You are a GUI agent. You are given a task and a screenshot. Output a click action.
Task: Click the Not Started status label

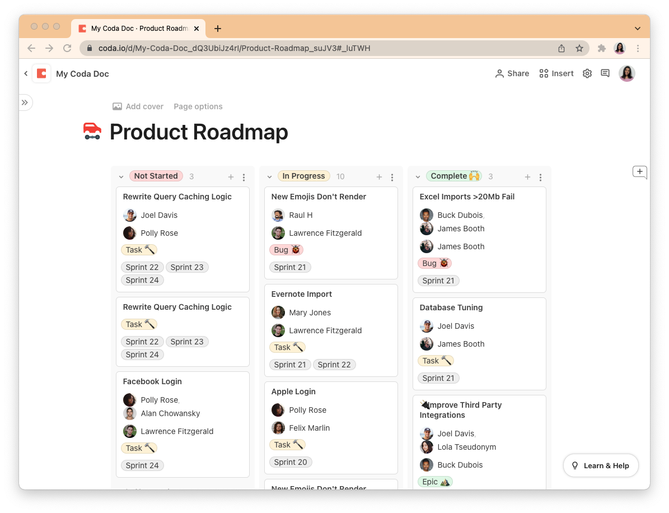(x=156, y=176)
